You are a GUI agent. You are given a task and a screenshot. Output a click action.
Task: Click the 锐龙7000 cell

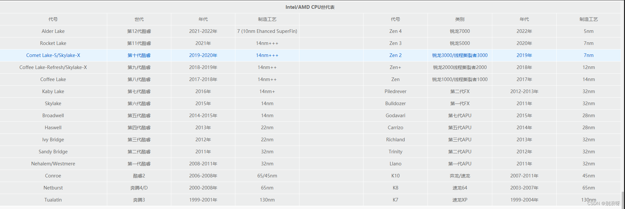coord(460,31)
